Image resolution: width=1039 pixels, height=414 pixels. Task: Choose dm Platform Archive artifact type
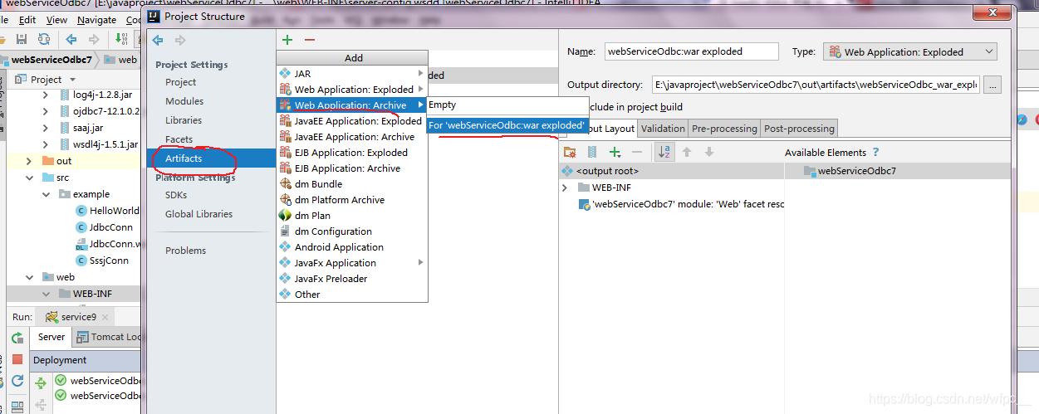pos(352,200)
